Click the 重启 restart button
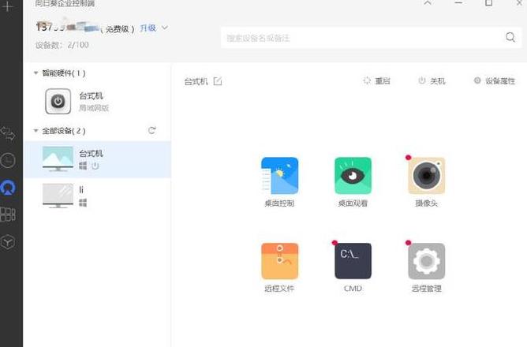The height and width of the screenshot is (347, 527). click(x=377, y=81)
